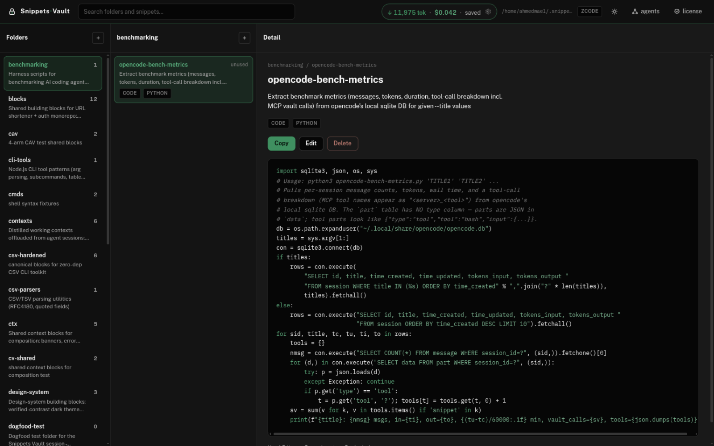Click the vault path /home/ahmedwael/.snippe…

coord(537,12)
